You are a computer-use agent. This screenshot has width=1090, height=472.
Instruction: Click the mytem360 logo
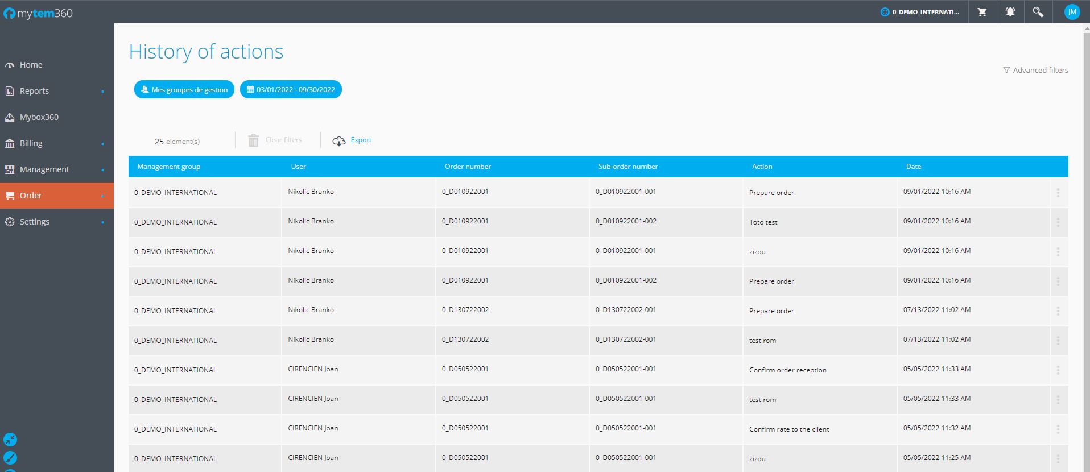tap(38, 13)
